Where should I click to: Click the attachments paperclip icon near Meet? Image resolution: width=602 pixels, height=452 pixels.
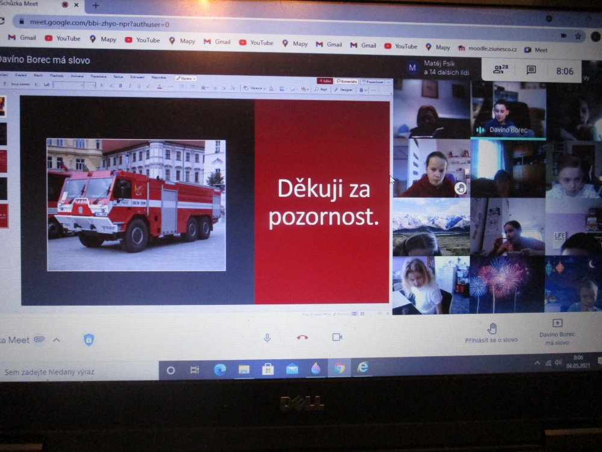click(x=39, y=339)
